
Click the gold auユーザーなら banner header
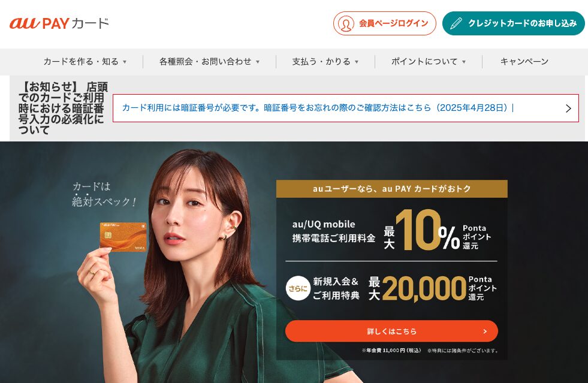pyautogui.click(x=392, y=189)
